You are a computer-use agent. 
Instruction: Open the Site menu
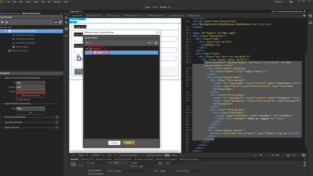pyautogui.click(x=49, y=2)
